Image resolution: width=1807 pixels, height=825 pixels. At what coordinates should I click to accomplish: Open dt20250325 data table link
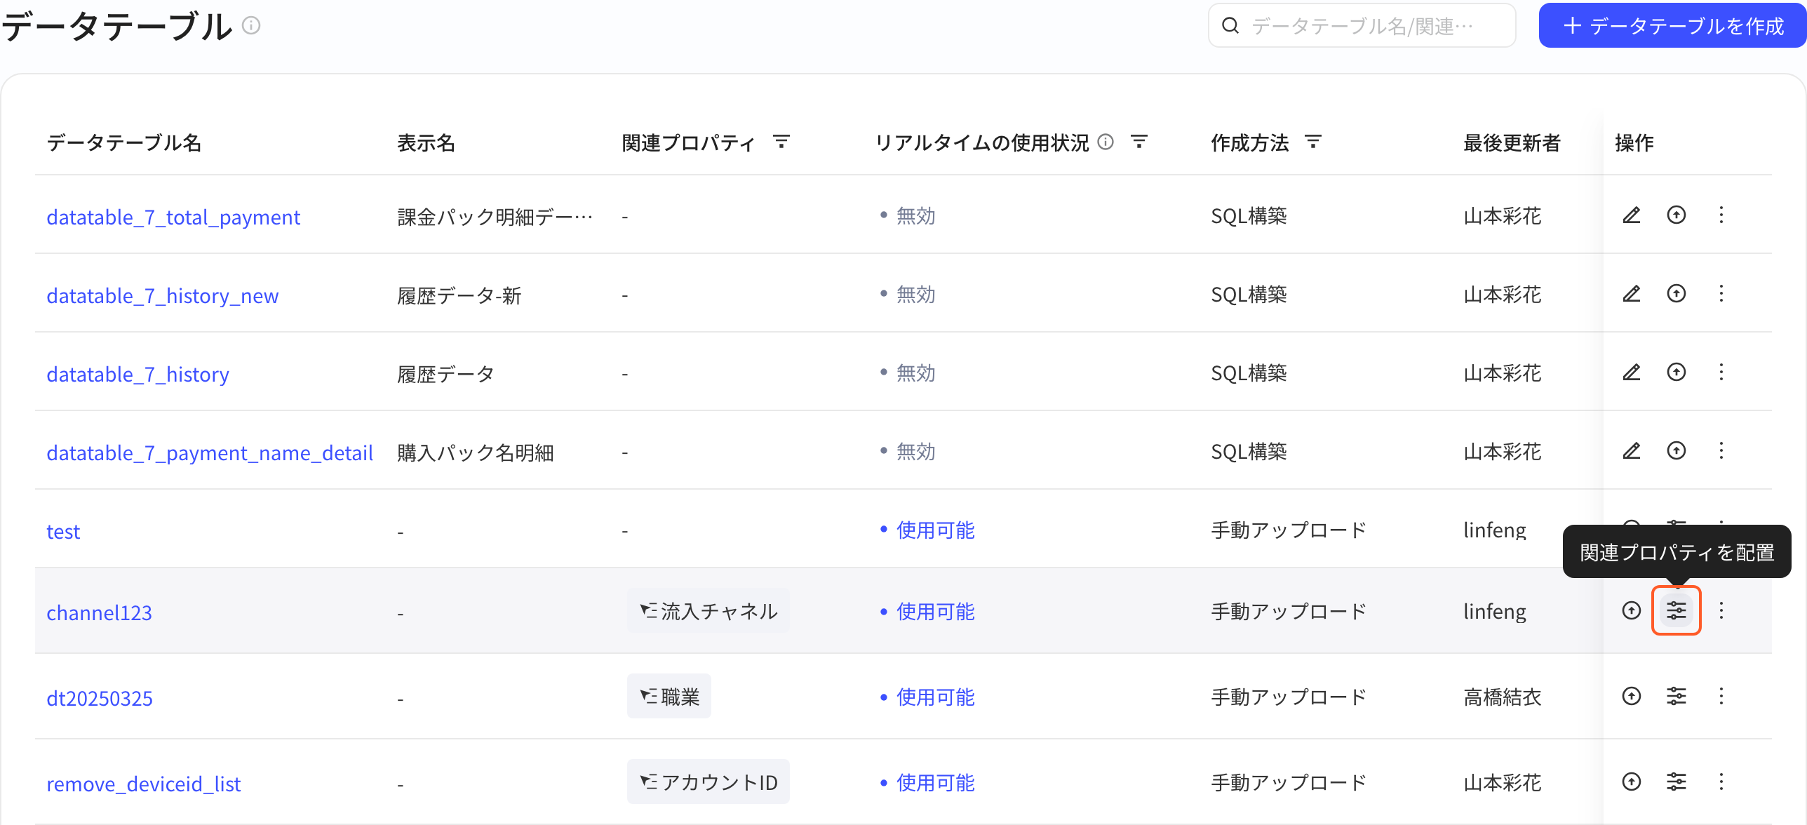point(100,698)
